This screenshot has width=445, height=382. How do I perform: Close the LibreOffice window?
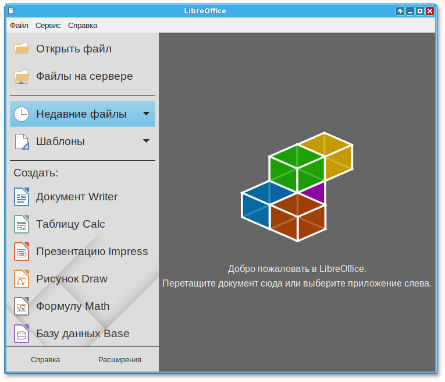430,11
